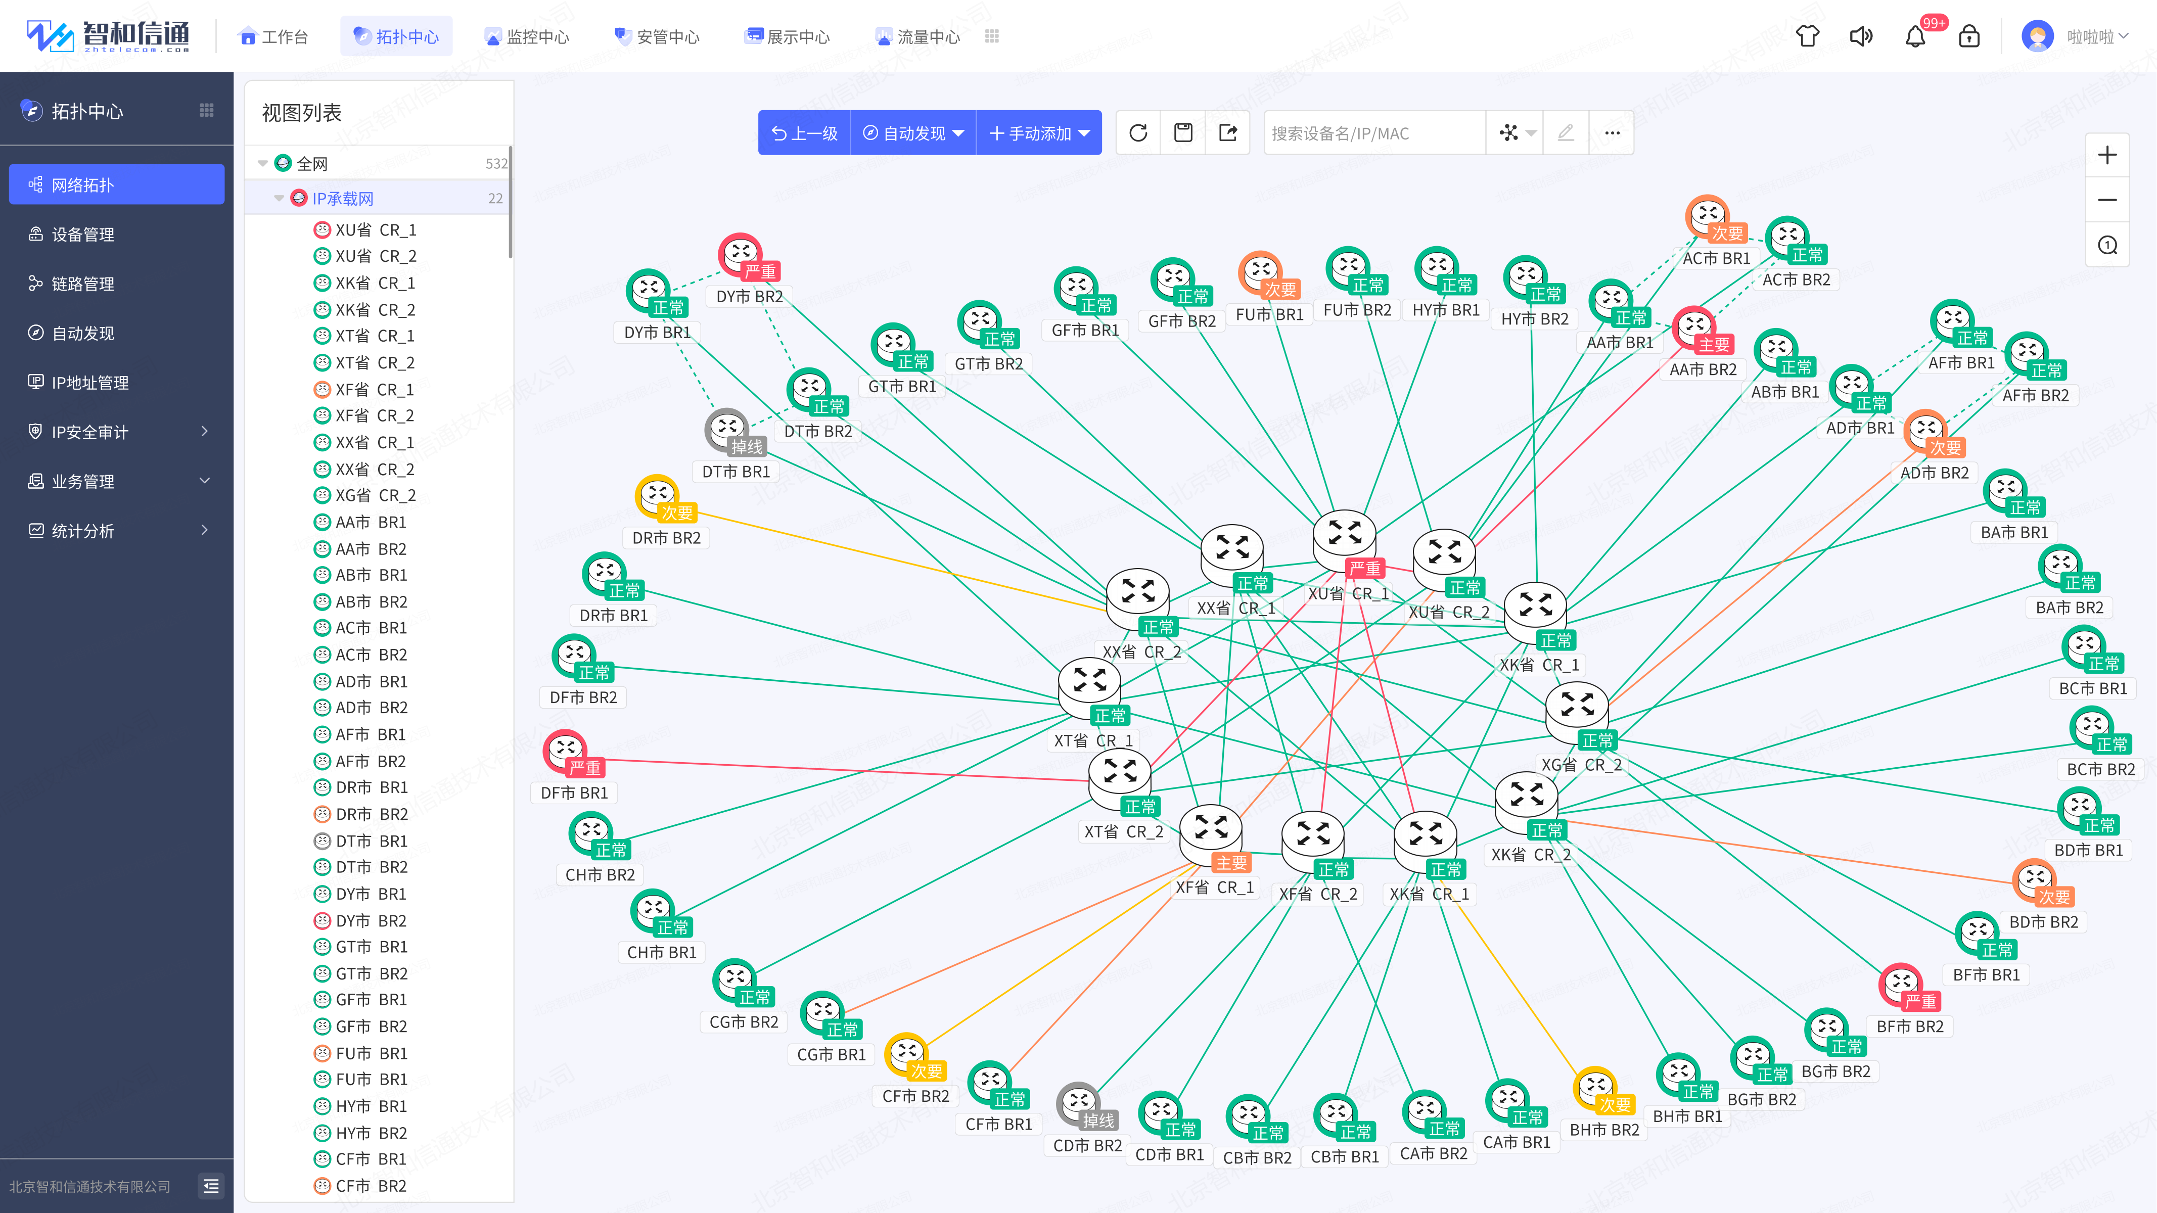This screenshot has height=1213, width=2157.
Task: Open 设备管理 in the sidebar menu
Action: [83, 235]
